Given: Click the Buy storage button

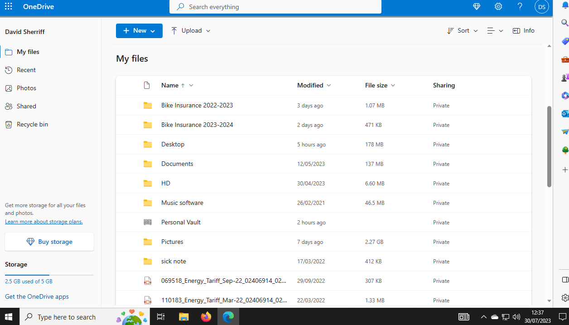Looking at the screenshot, I should pos(49,242).
